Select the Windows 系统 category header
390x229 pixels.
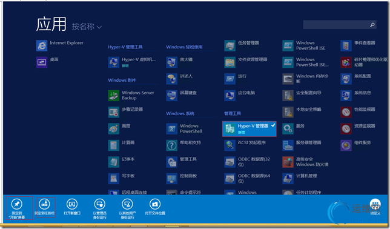click(x=180, y=113)
